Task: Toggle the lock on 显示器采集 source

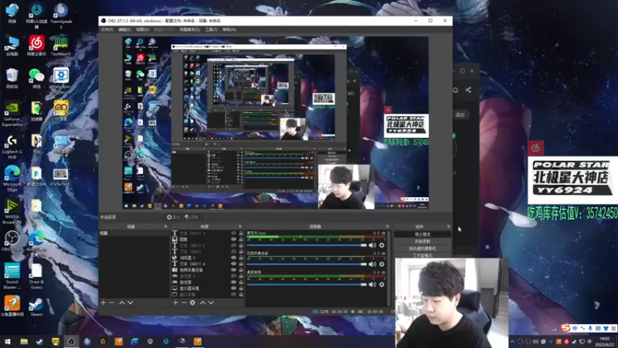Action: [x=241, y=288]
